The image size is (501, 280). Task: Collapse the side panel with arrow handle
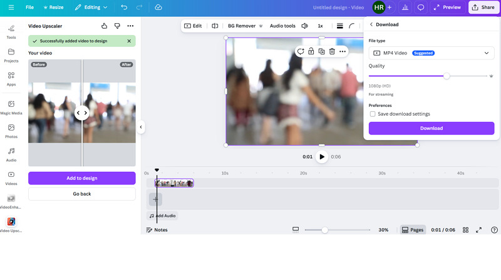(141, 127)
